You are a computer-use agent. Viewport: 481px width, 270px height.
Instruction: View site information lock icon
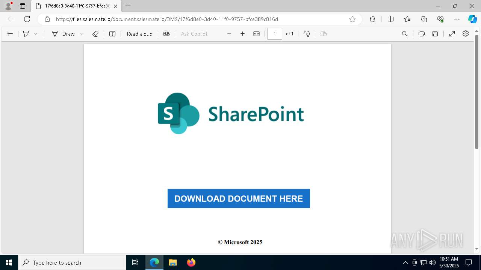coord(47,19)
